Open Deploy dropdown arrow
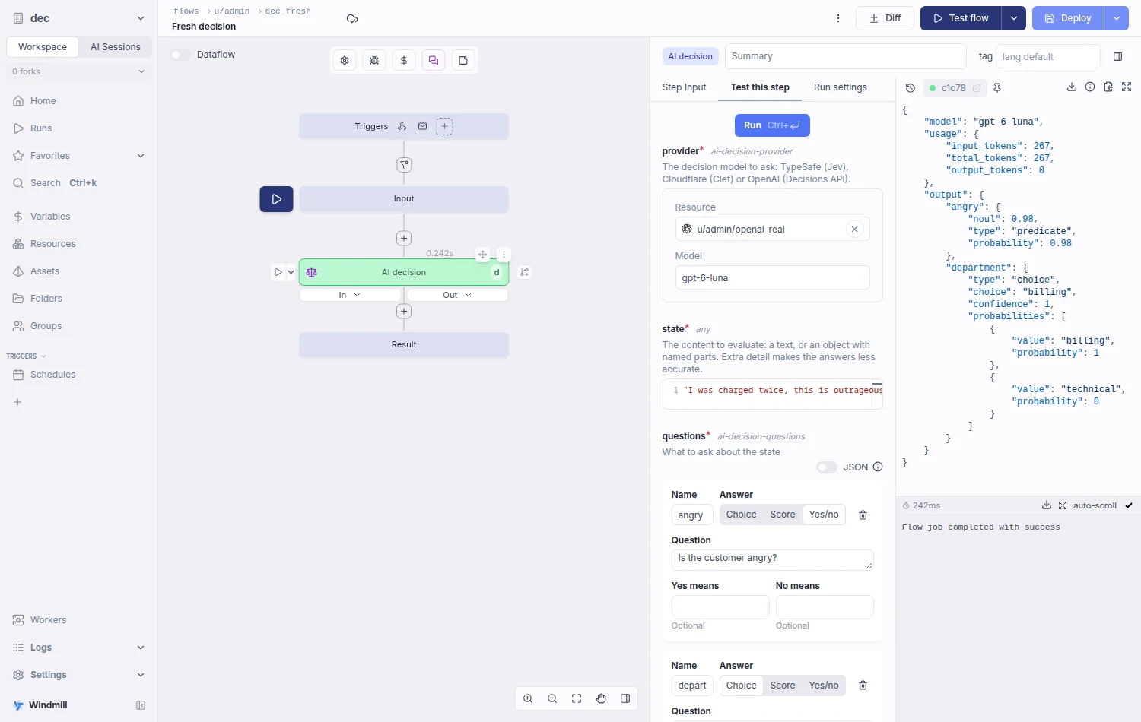Screen dimensions: 1141x722 tap(1116, 18)
